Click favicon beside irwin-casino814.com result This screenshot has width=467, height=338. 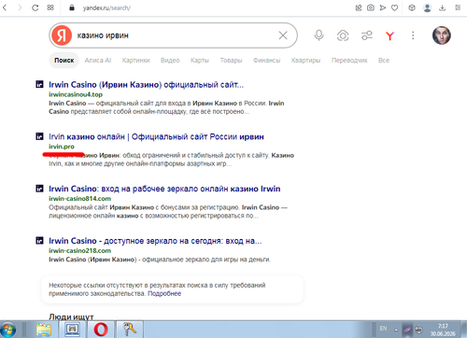tap(39, 188)
